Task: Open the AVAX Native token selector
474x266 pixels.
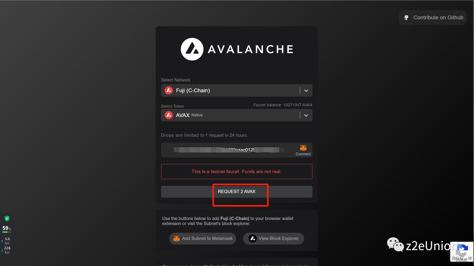Action: click(237, 115)
